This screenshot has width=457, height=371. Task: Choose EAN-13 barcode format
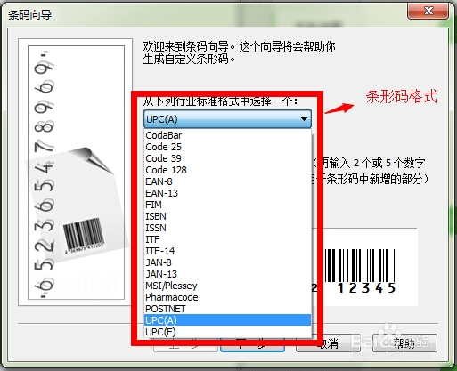227,193
